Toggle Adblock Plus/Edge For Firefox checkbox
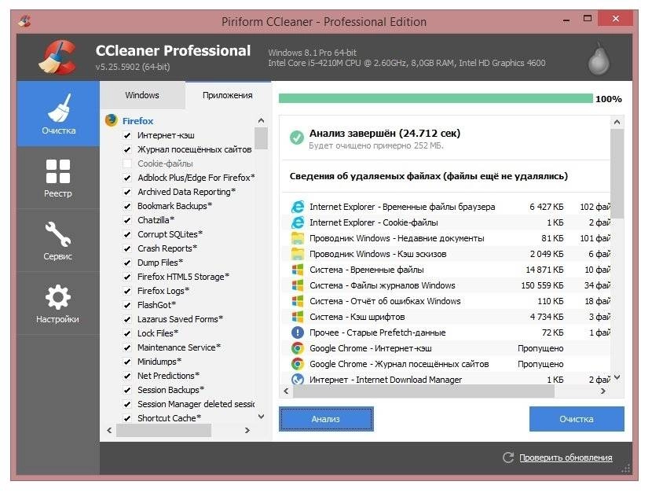 [x=127, y=178]
